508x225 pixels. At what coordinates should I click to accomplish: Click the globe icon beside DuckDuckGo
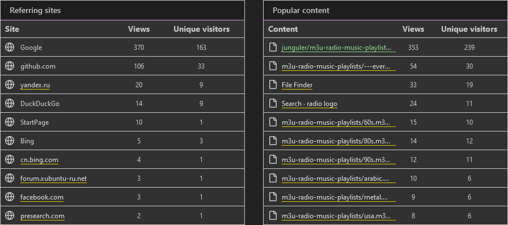pyautogui.click(x=10, y=104)
